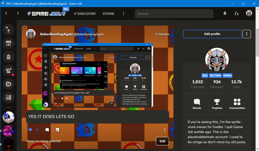Open the library icon in left sidebar
Screen dimensions: 259x151
[x=8, y=98]
